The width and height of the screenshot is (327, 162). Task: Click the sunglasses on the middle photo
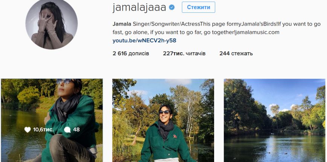click(x=164, y=112)
